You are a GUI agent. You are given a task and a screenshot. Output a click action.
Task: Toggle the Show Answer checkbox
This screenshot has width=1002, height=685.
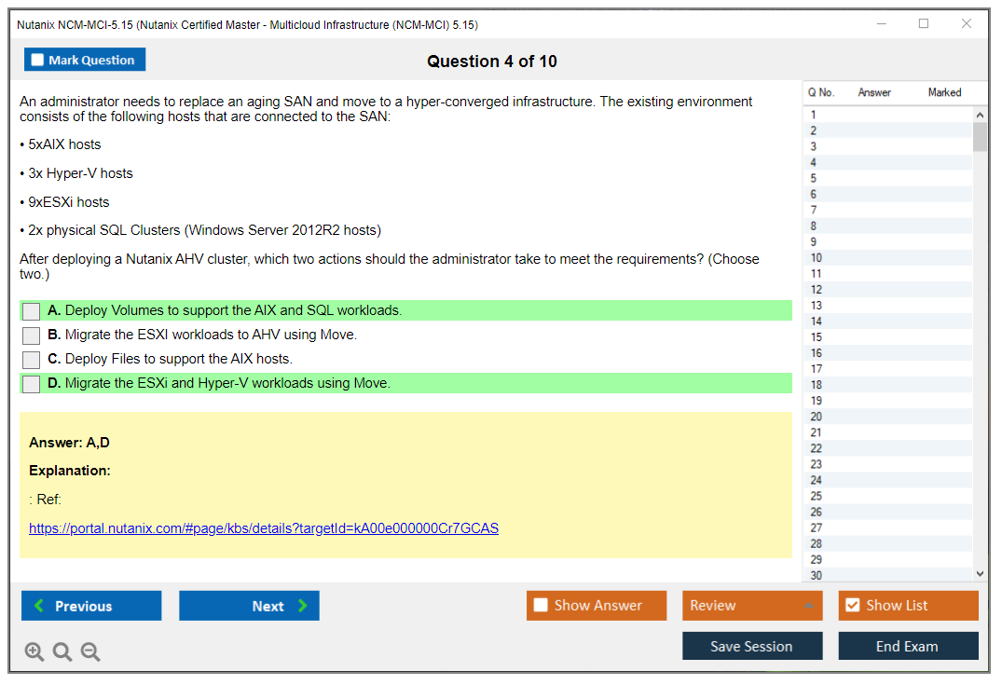542,606
